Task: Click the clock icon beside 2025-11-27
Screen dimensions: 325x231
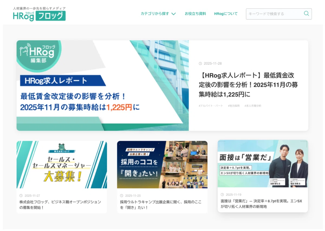Action: [21, 196]
